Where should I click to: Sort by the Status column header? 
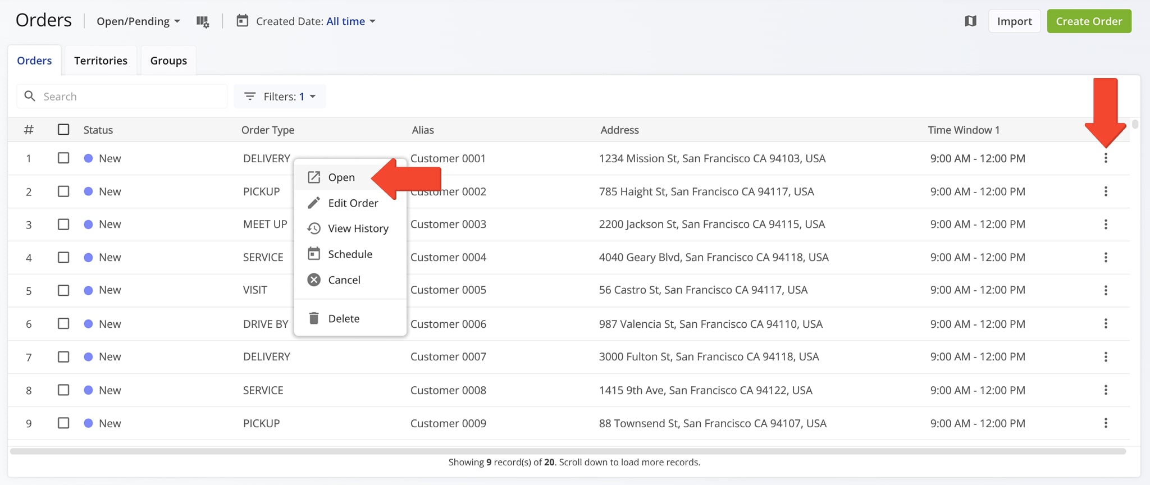click(x=98, y=130)
